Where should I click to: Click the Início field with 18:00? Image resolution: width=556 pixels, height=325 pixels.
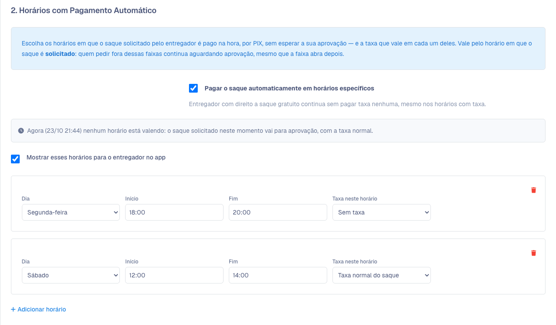coord(175,212)
